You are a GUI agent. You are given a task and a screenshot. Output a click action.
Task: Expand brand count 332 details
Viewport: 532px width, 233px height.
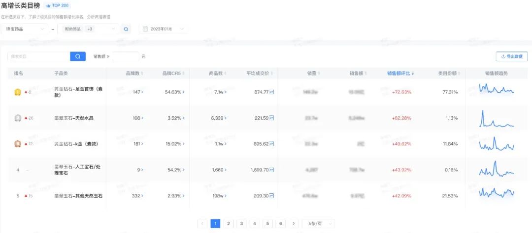click(x=138, y=196)
